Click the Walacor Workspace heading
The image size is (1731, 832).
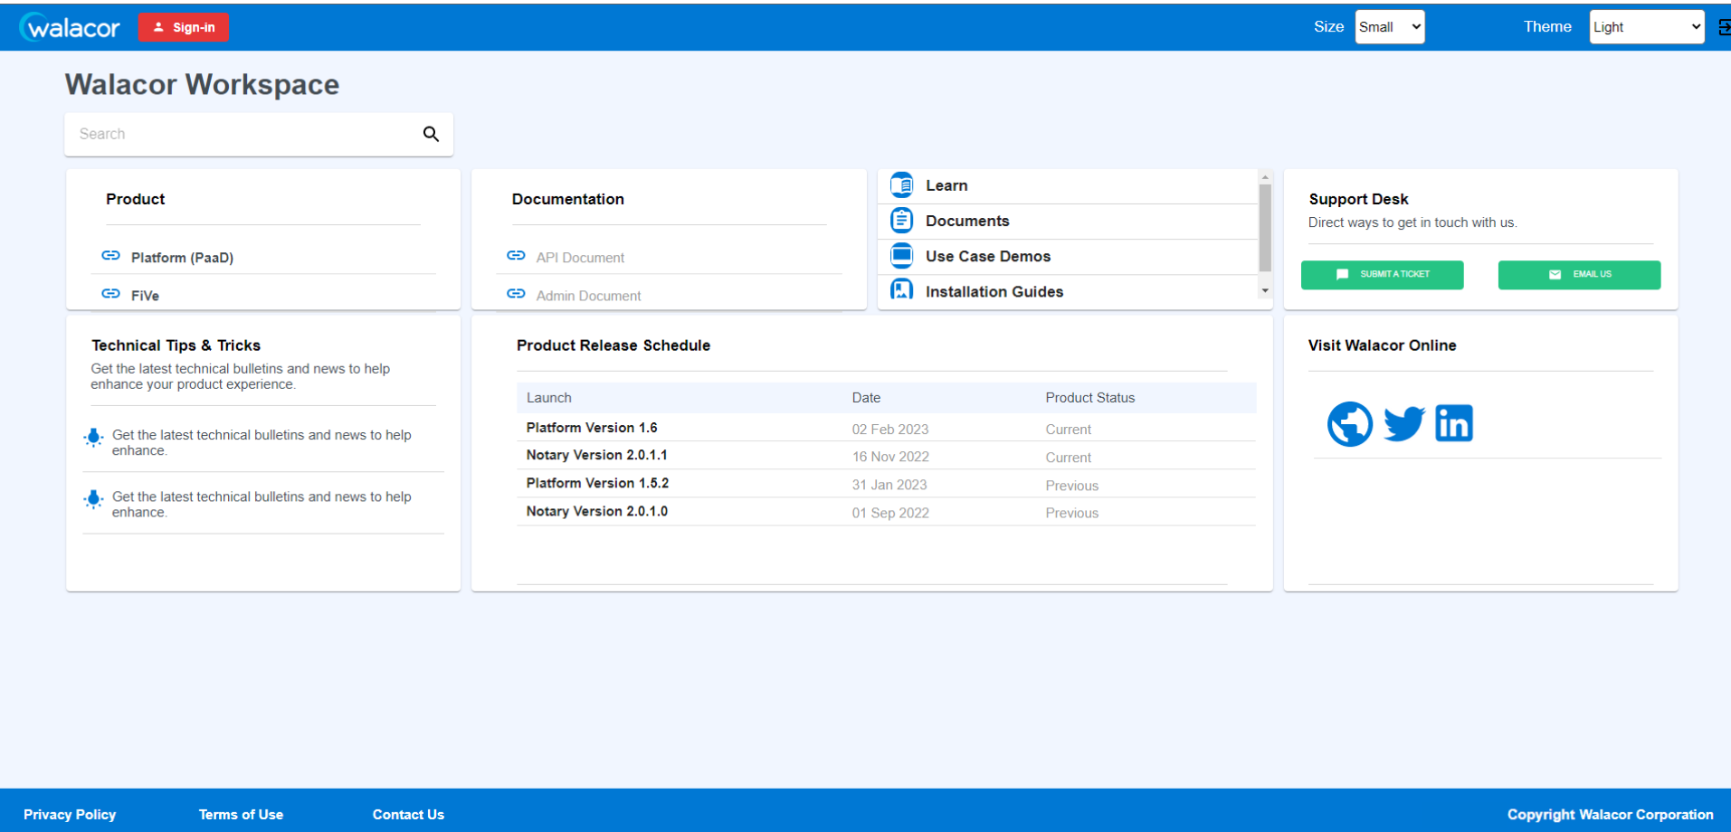coord(202,84)
